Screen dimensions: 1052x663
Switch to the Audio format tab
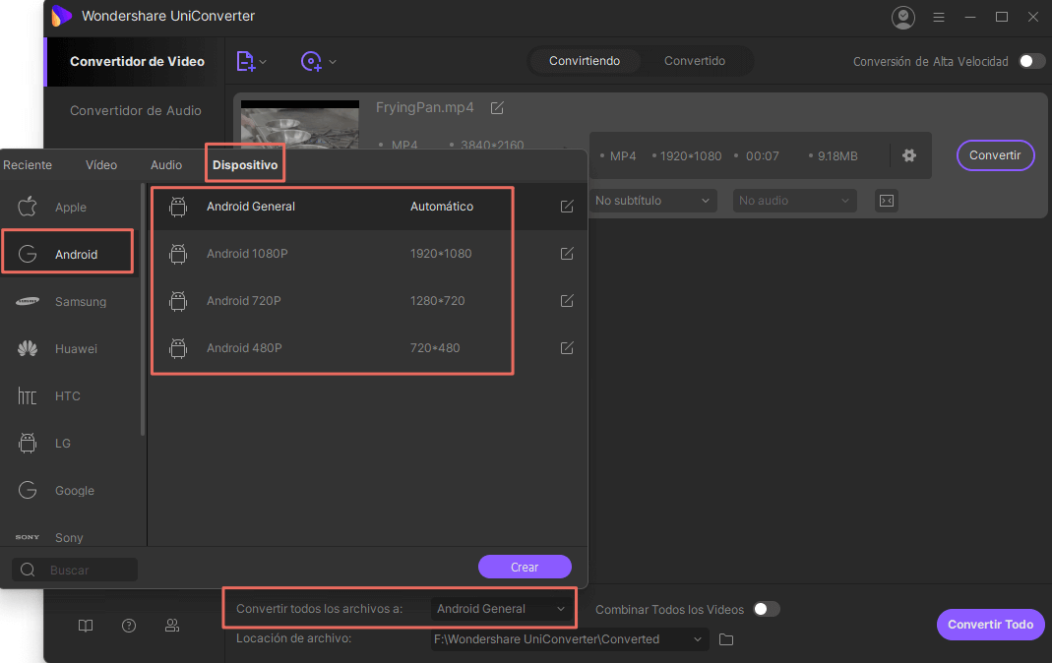pyautogui.click(x=166, y=165)
